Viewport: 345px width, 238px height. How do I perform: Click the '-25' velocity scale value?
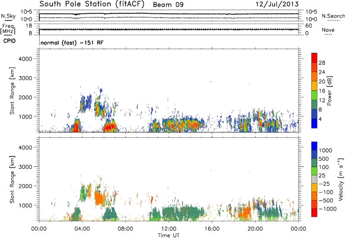[x=324, y=184]
